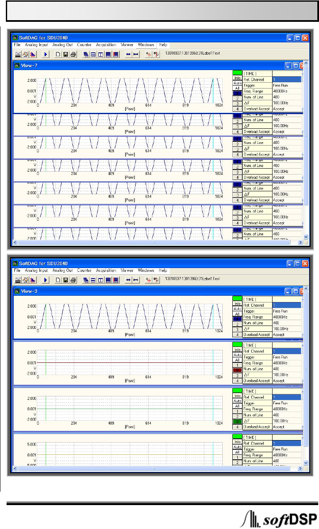Click left arrow of View-7 window's horizontal scrollbar
The width and height of the screenshot is (319, 529).
pyautogui.click(x=16, y=242)
